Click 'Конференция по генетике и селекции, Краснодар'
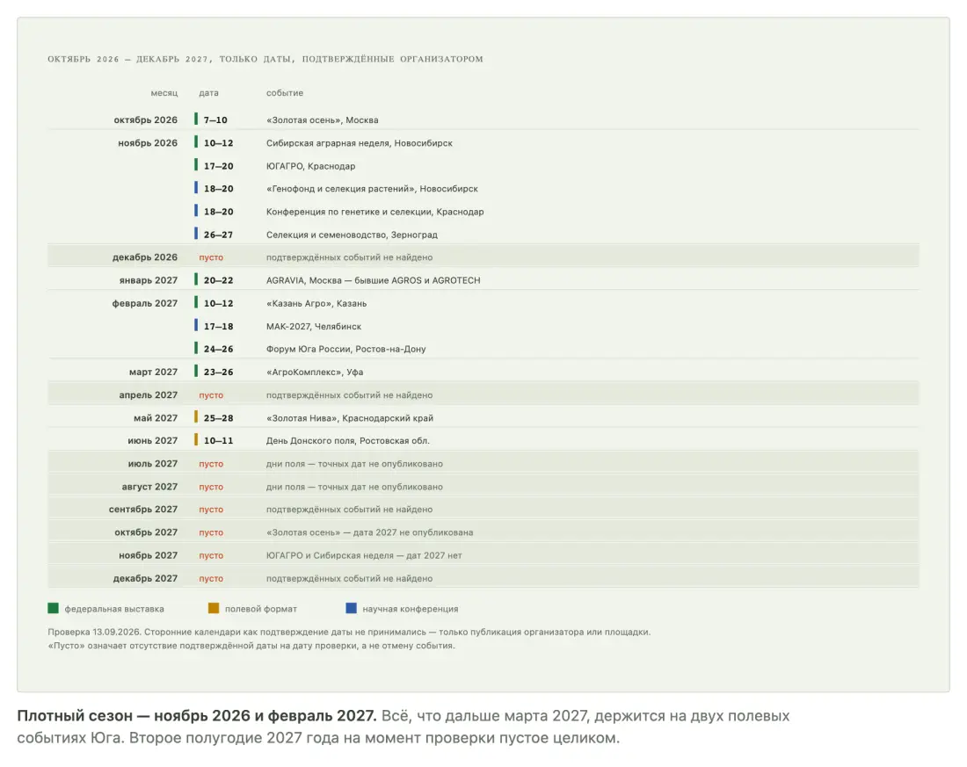The image size is (967, 767). tap(375, 212)
